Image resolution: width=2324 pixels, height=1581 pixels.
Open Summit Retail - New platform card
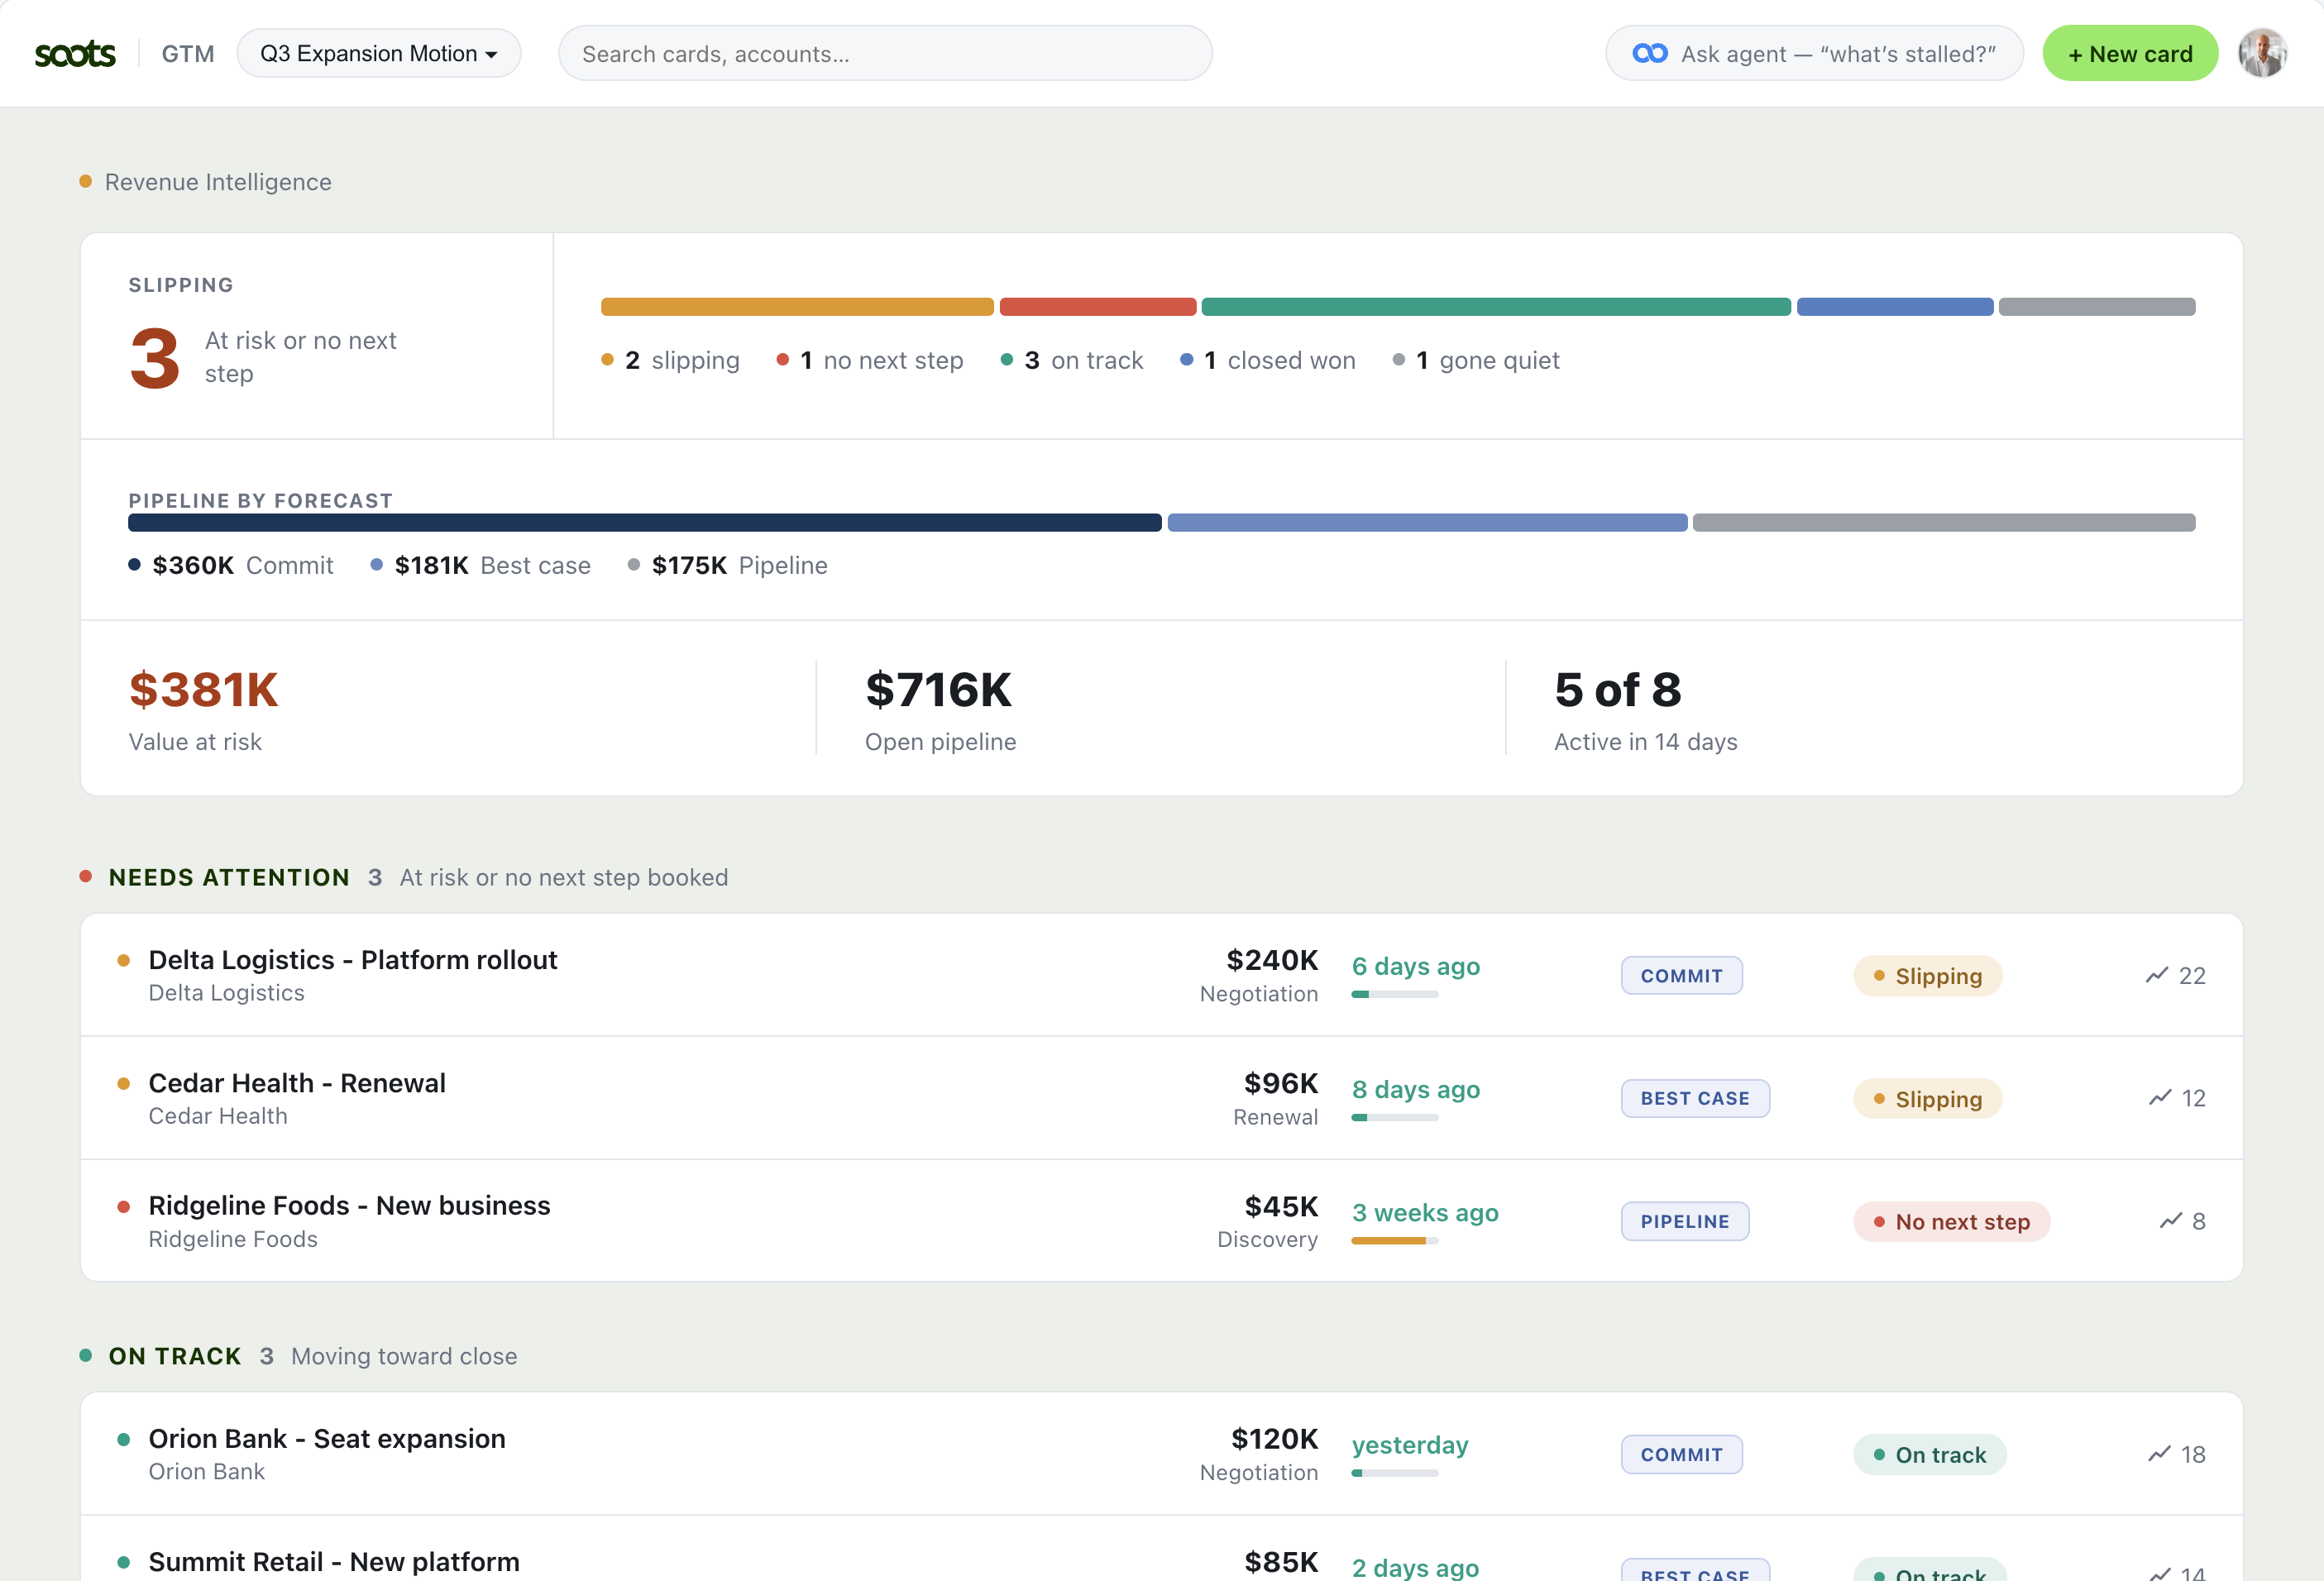pyautogui.click(x=1162, y=1549)
